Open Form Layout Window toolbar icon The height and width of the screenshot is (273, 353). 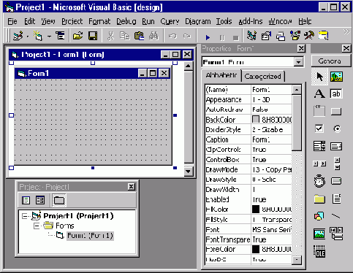281,36
